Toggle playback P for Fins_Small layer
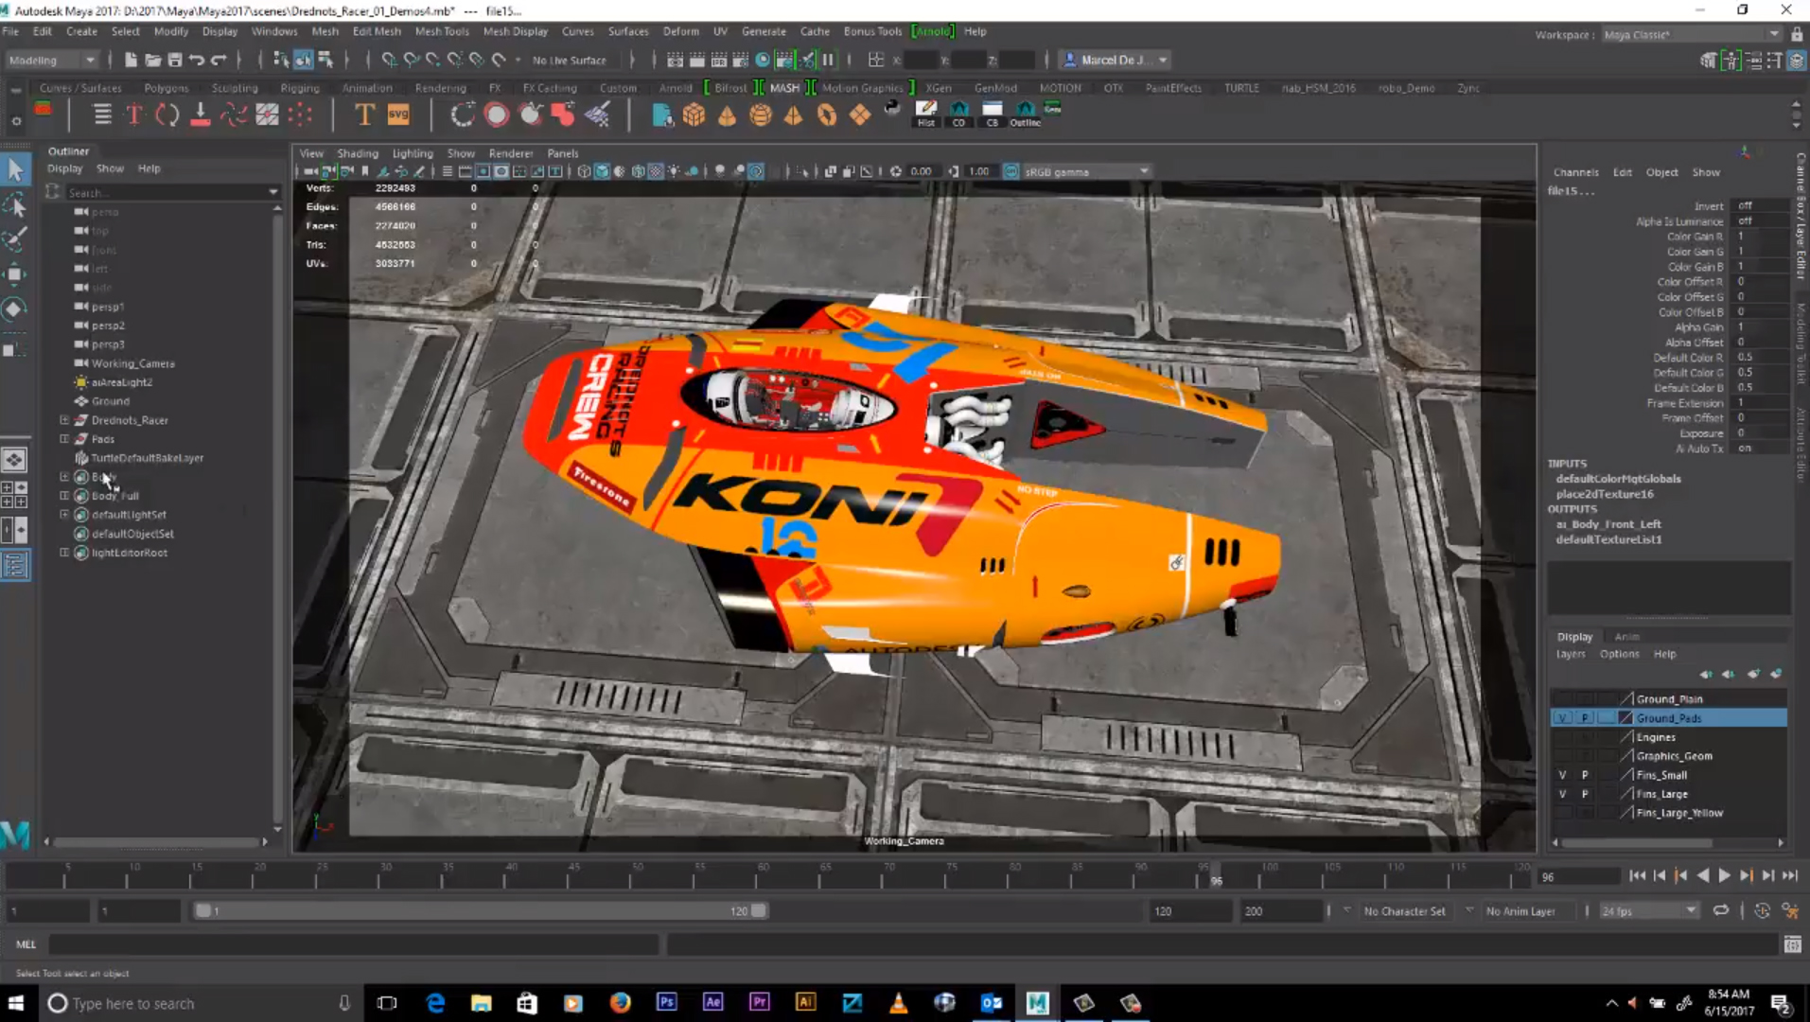The height and width of the screenshot is (1022, 1810). click(1585, 775)
